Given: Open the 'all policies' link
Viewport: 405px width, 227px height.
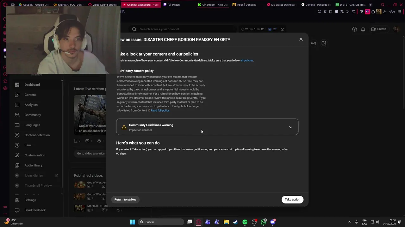Looking at the screenshot, I should (247, 61).
